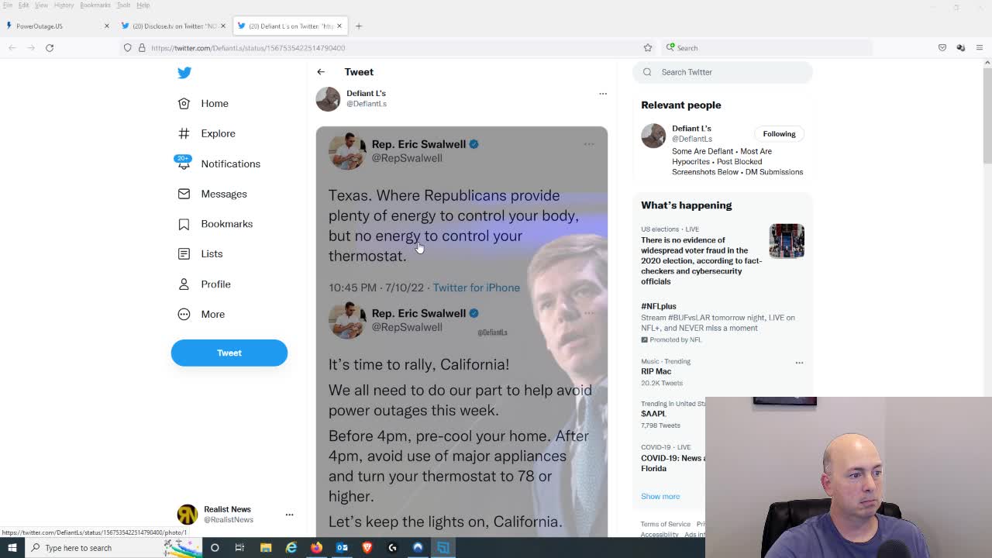This screenshot has height=558, width=992.
Task: Click the address bar URL
Action: tap(248, 48)
